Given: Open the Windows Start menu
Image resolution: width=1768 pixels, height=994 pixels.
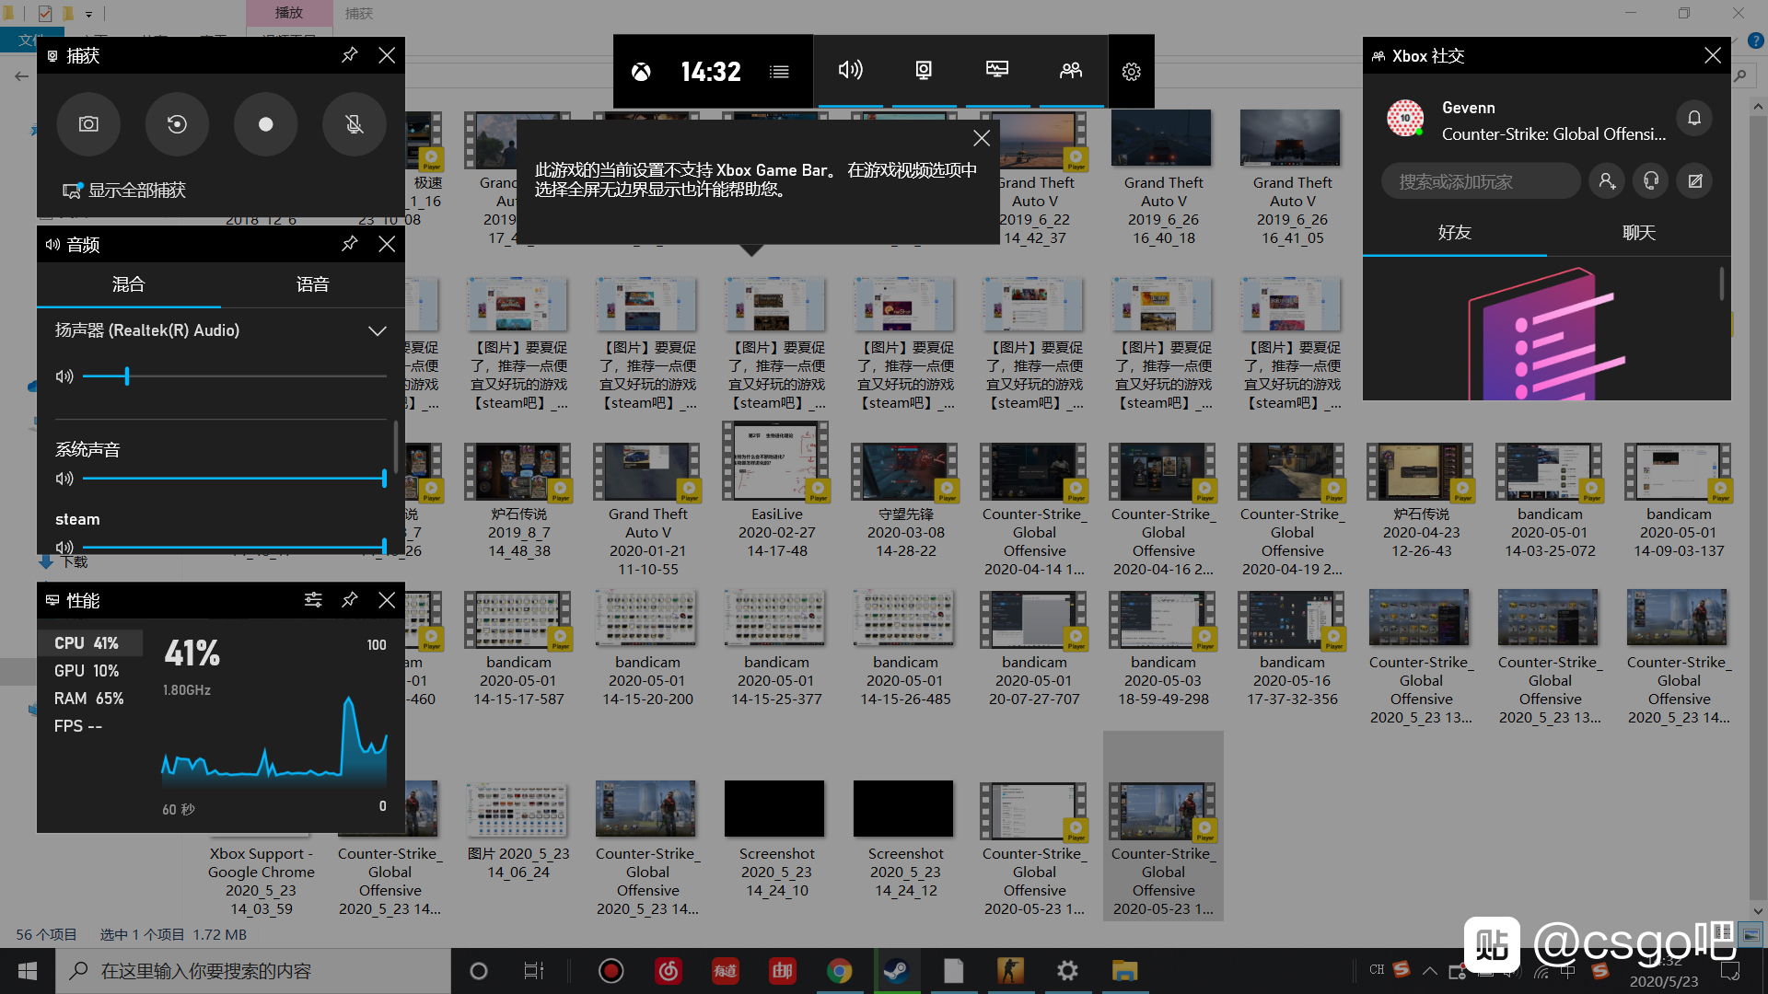Looking at the screenshot, I should pyautogui.click(x=28, y=971).
